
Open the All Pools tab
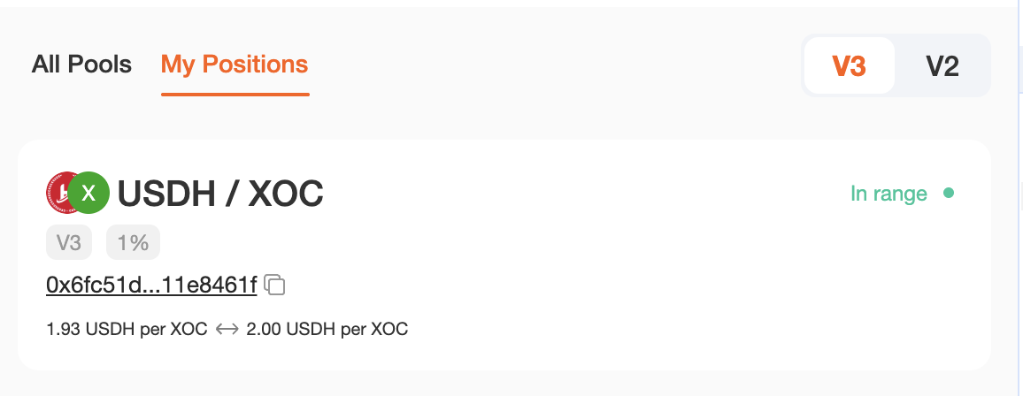tap(81, 65)
